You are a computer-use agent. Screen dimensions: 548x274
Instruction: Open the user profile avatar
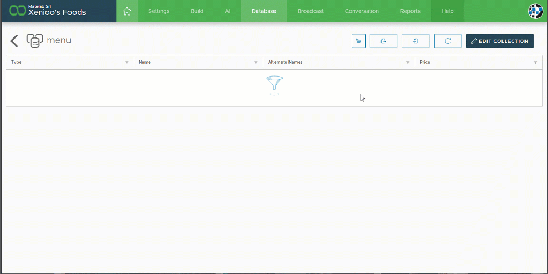point(535,11)
